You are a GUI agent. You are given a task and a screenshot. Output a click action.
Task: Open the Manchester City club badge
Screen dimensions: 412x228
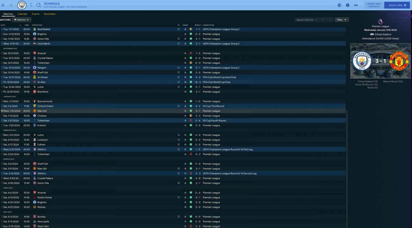click(x=22, y=5)
